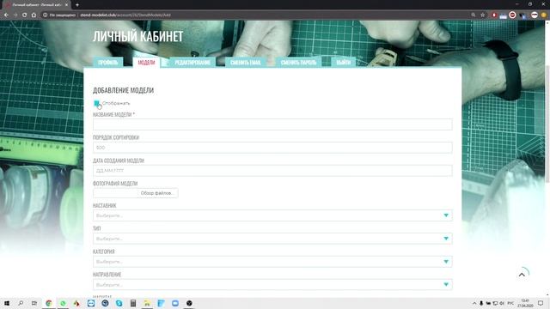Expand the Направление dropdown
This screenshot has height=309, width=550.
point(272,284)
